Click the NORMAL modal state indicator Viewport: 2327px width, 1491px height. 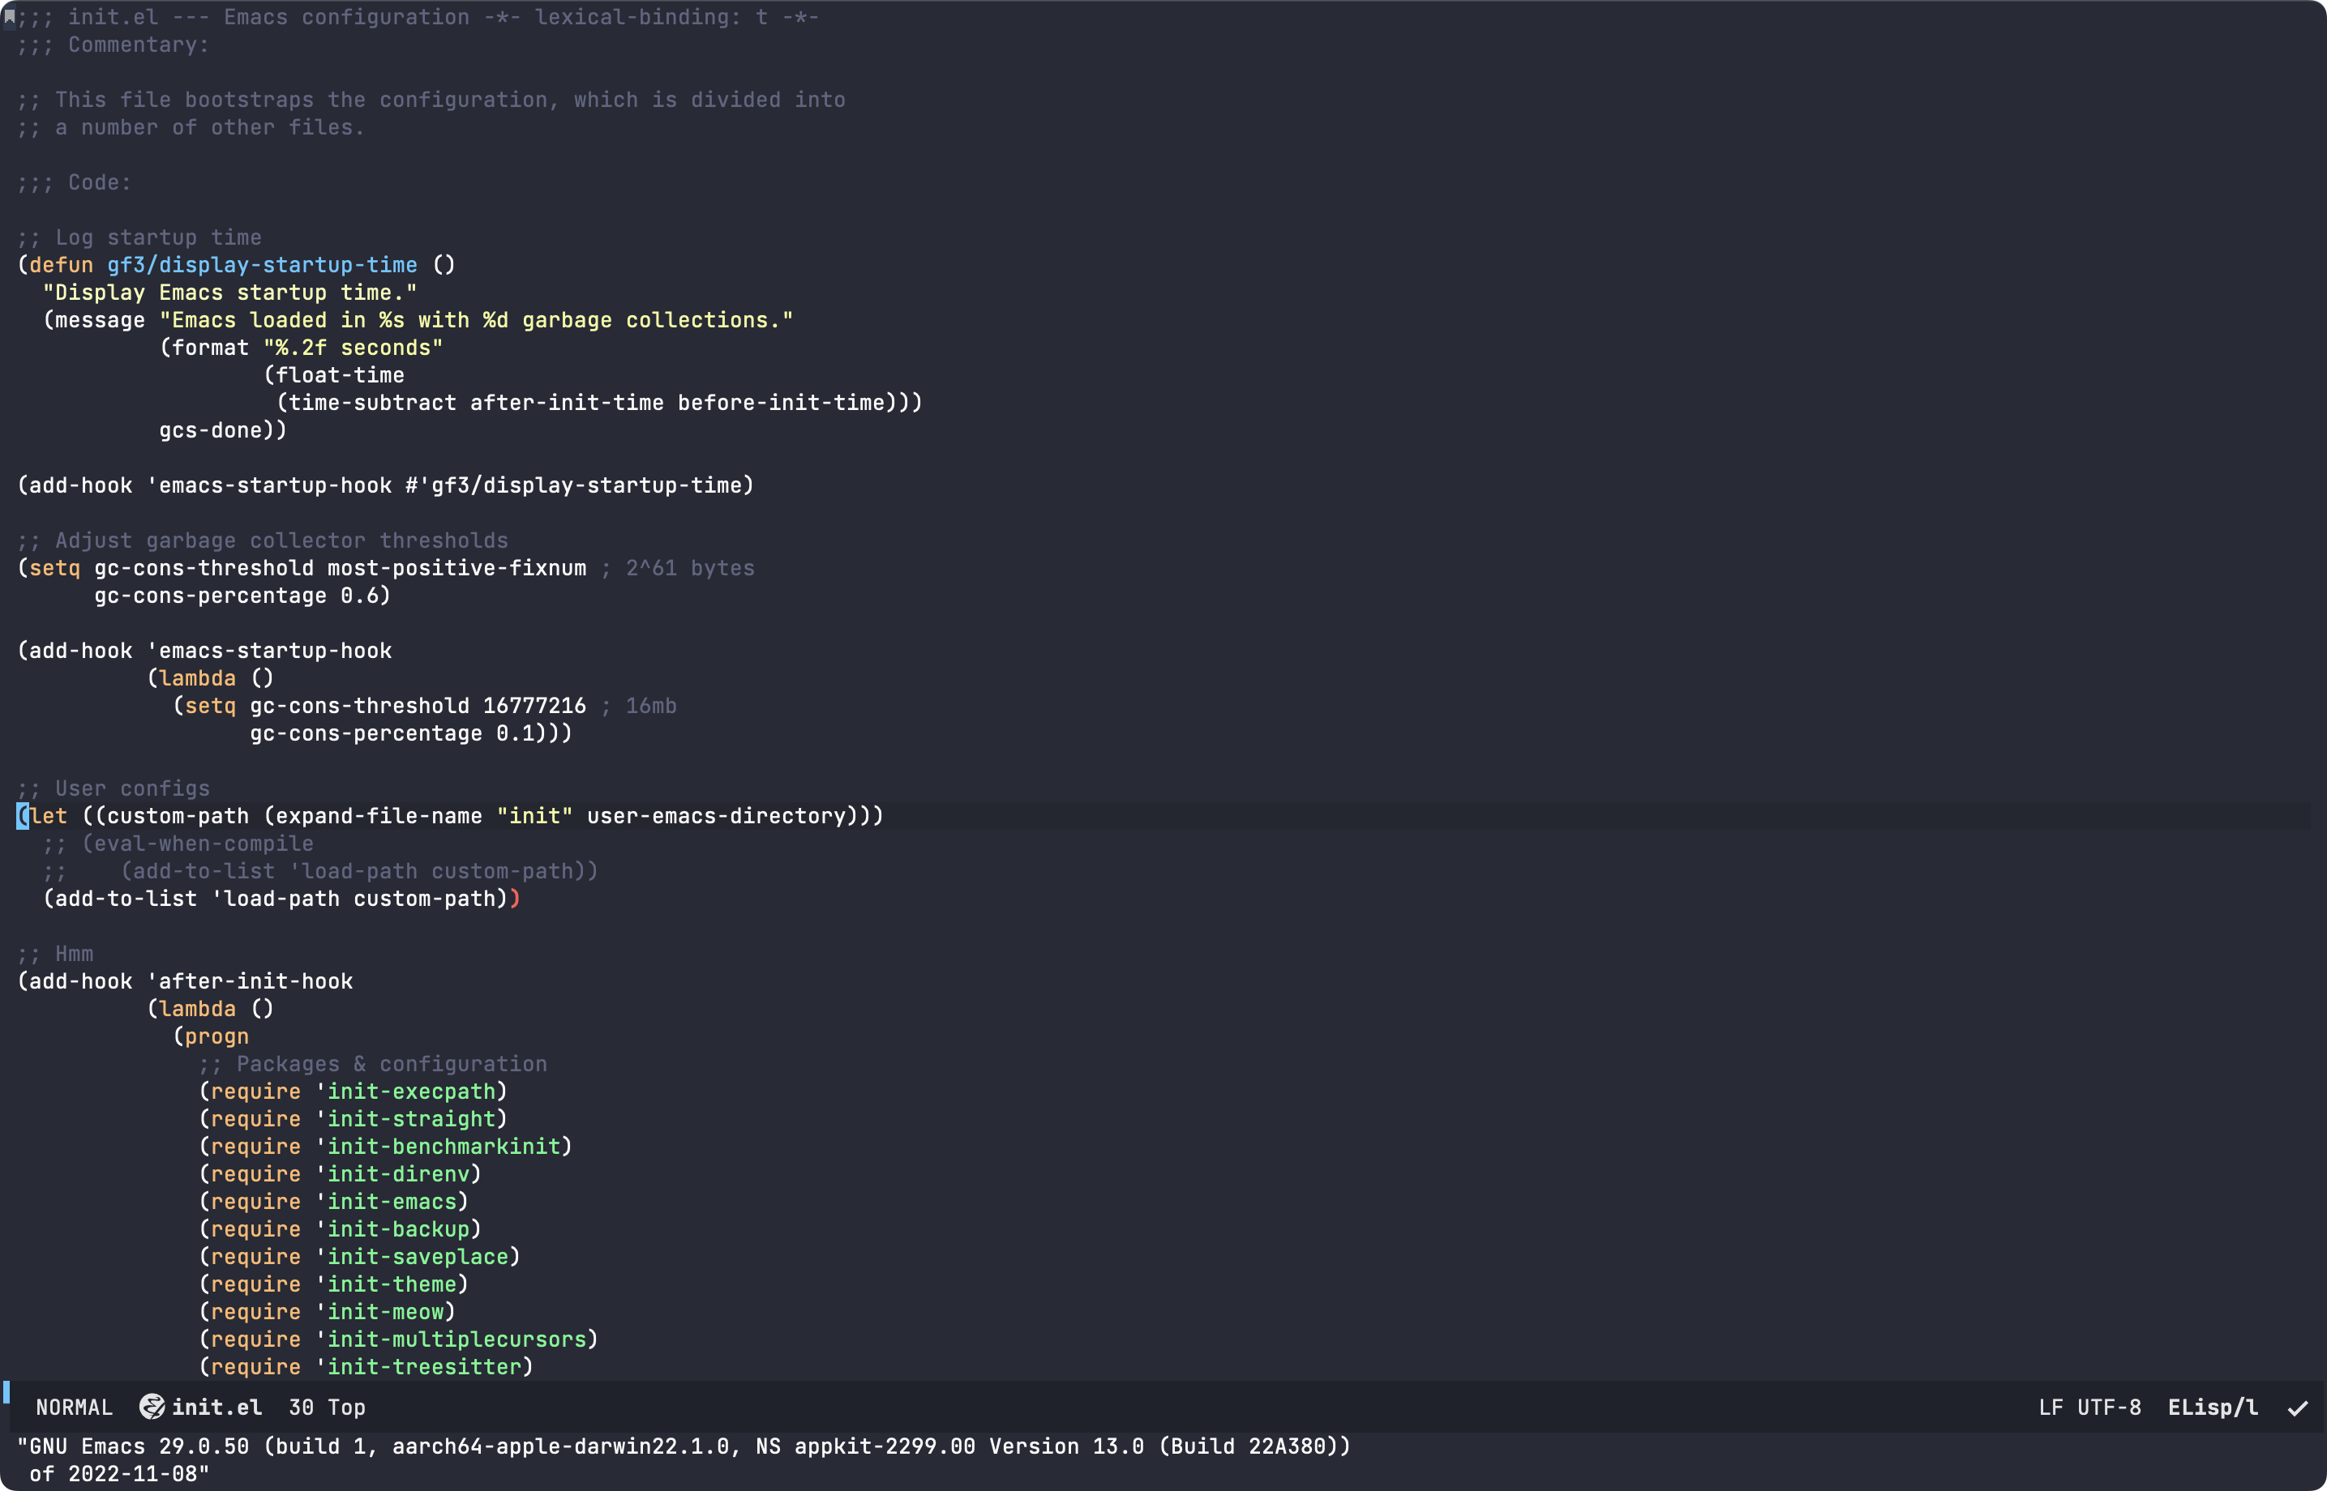tap(74, 1407)
